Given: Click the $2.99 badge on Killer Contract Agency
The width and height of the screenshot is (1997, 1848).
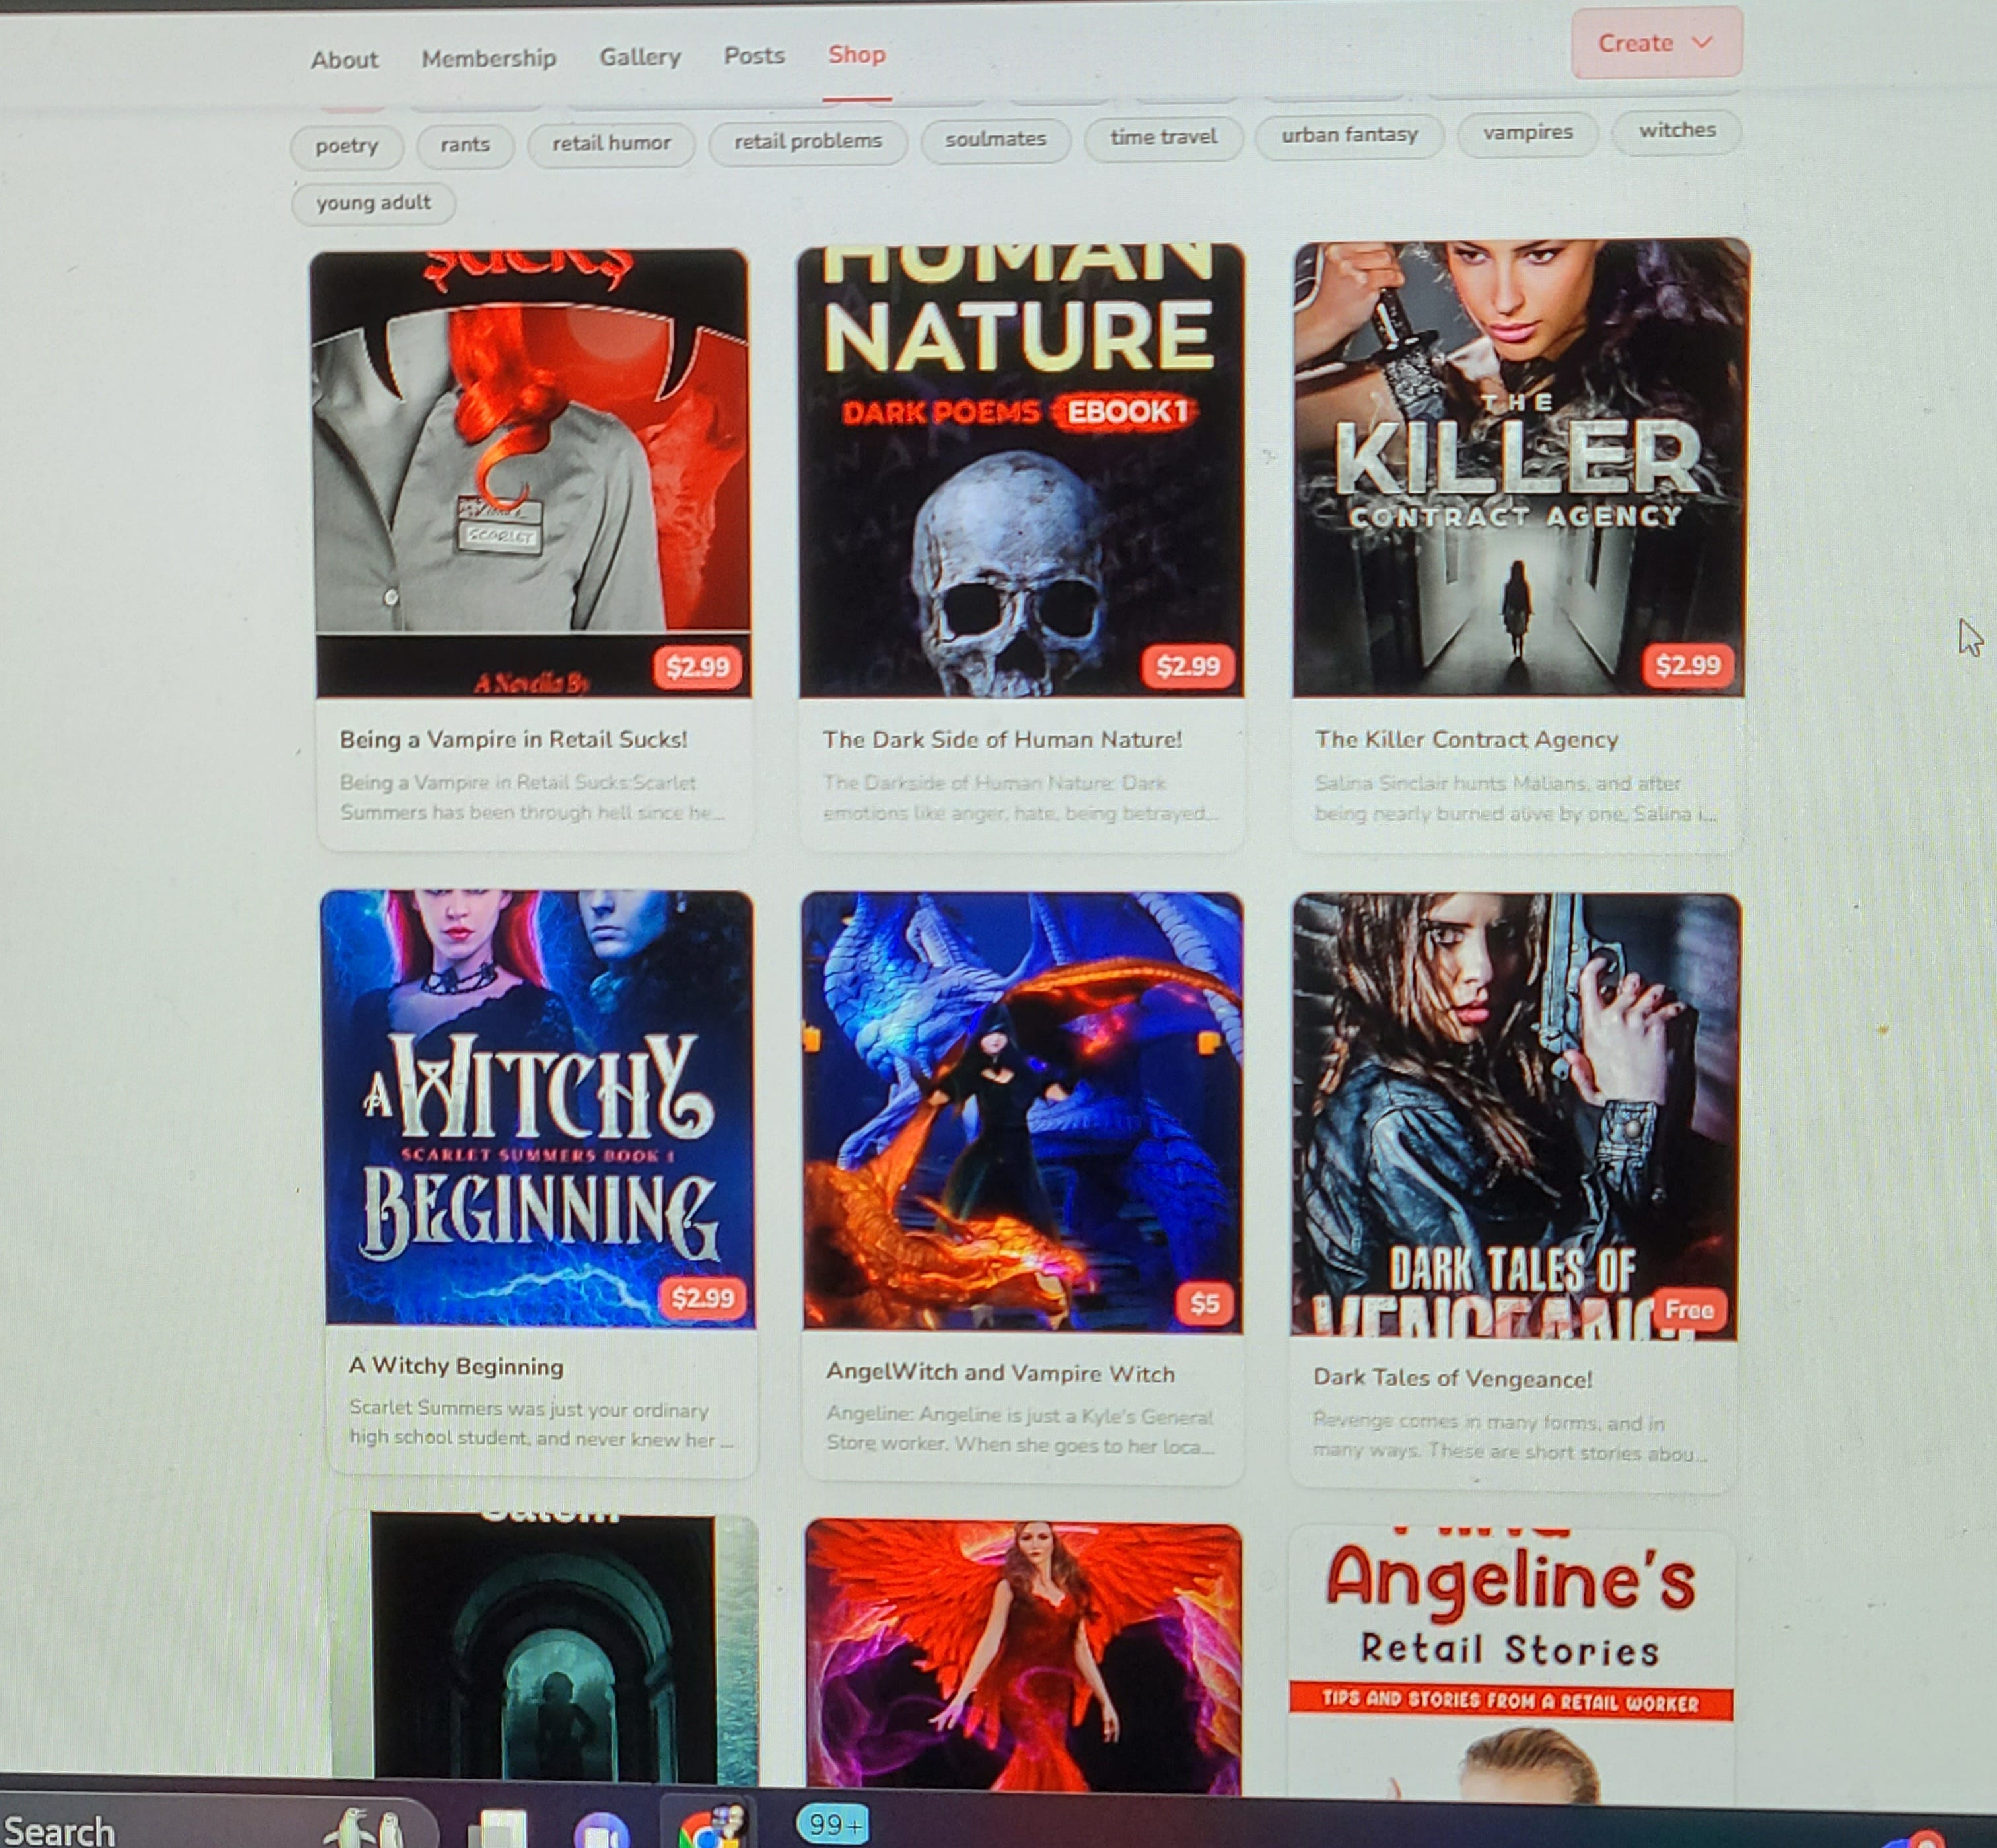Looking at the screenshot, I should pyautogui.click(x=1687, y=665).
